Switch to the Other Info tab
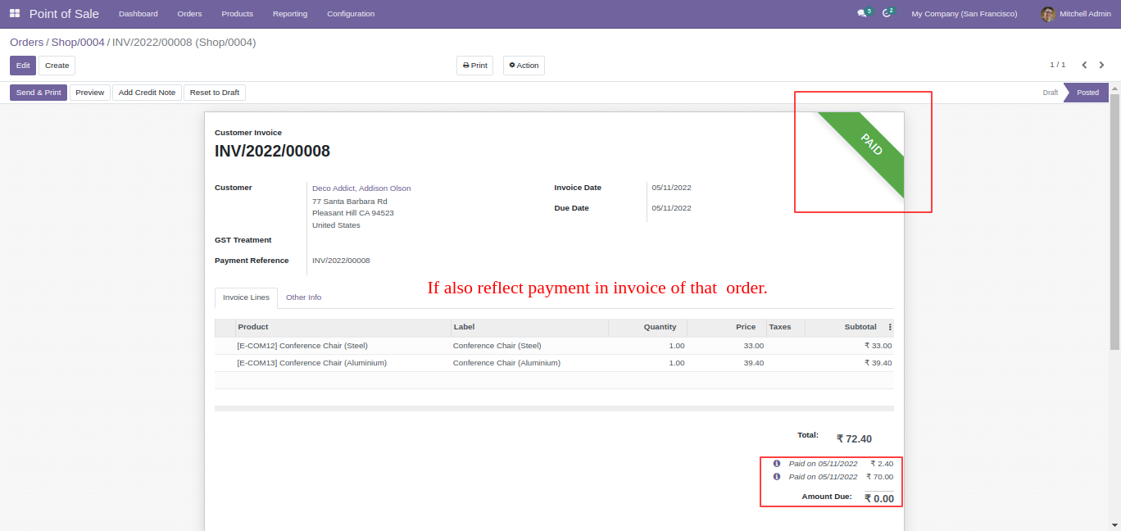Image resolution: width=1121 pixels, height=531 pixels. tap(303, 297)
